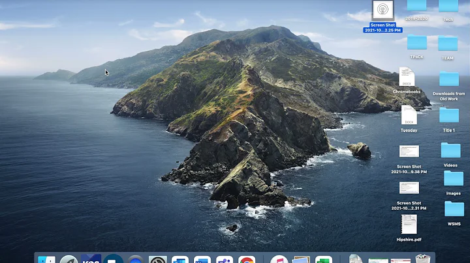Image resolution: width=470 pixels, height=263 pixels.
Task: Launch Google Chrome from the Dock
Action: click(x=247, y=259)
